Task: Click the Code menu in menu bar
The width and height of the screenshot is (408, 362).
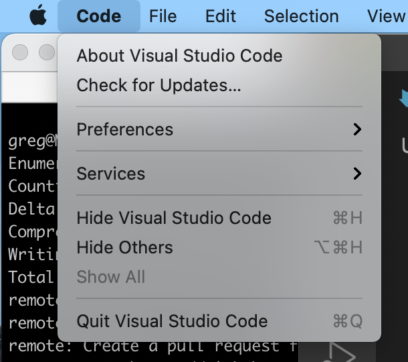Action: coord(99,15)
